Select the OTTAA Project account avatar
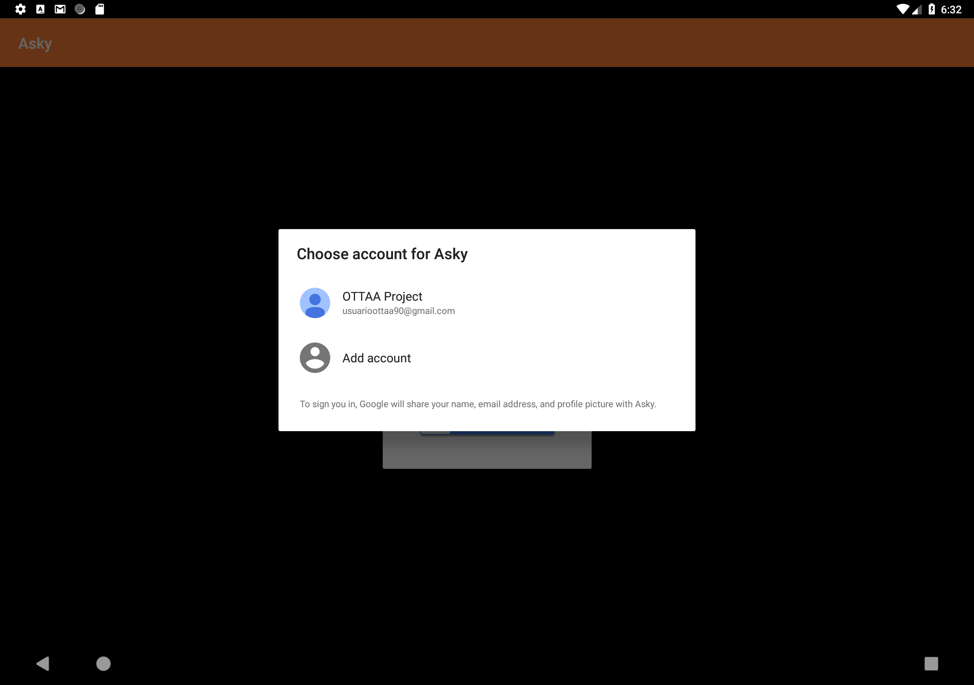Image resolution: width=974 pixels, height=685 pixels. pyautogui.click(x=315, y=303)
